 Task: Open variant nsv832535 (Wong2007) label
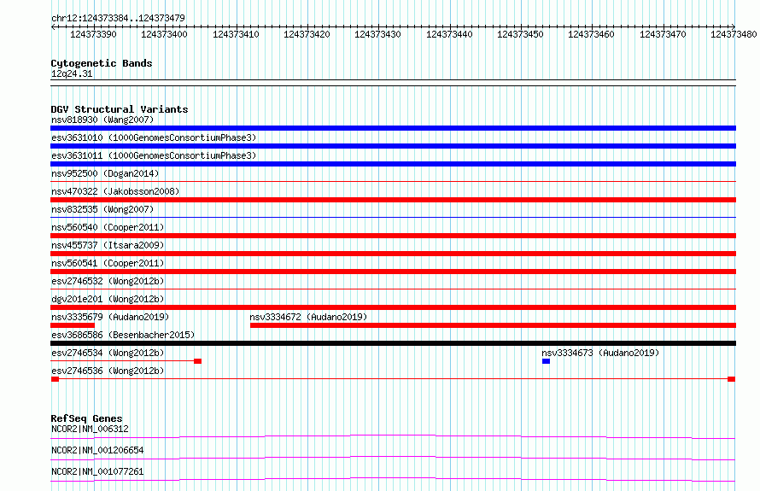click(x=102, y=209)
